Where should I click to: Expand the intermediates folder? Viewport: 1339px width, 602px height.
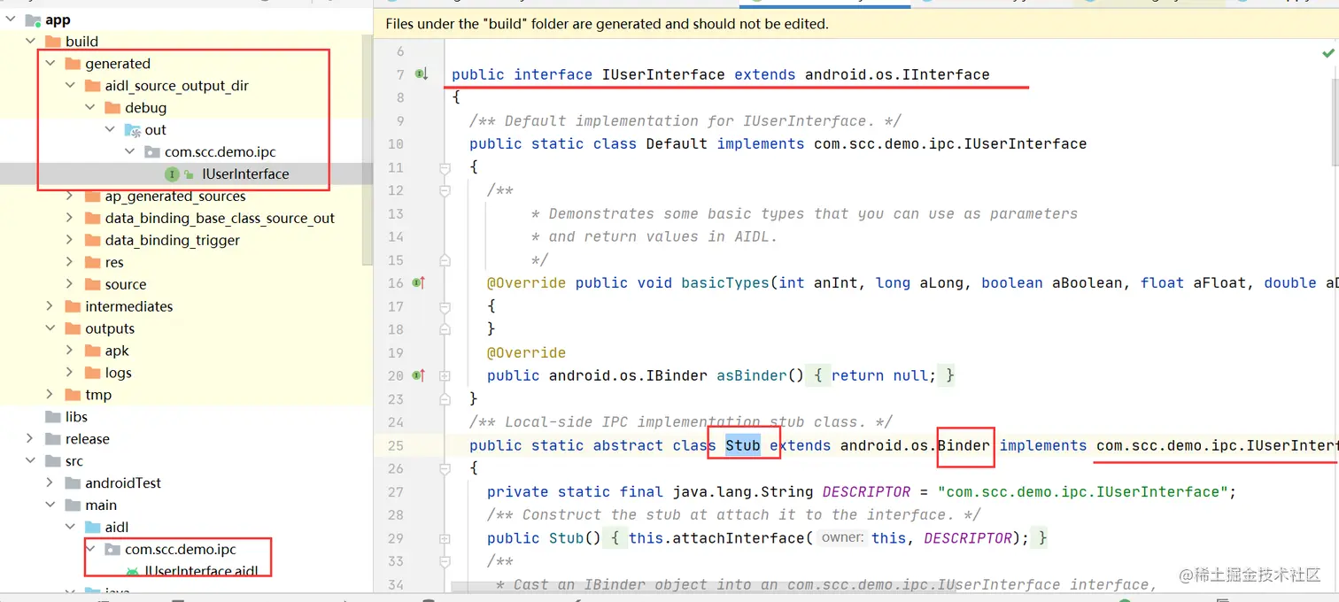50,306
